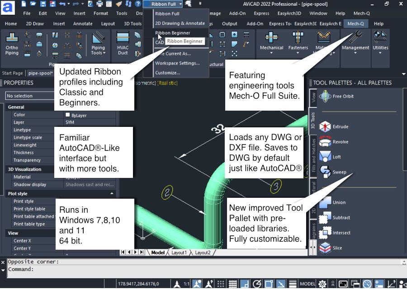Select the Loft tool
Screen dimensions: 407x289
325,157
